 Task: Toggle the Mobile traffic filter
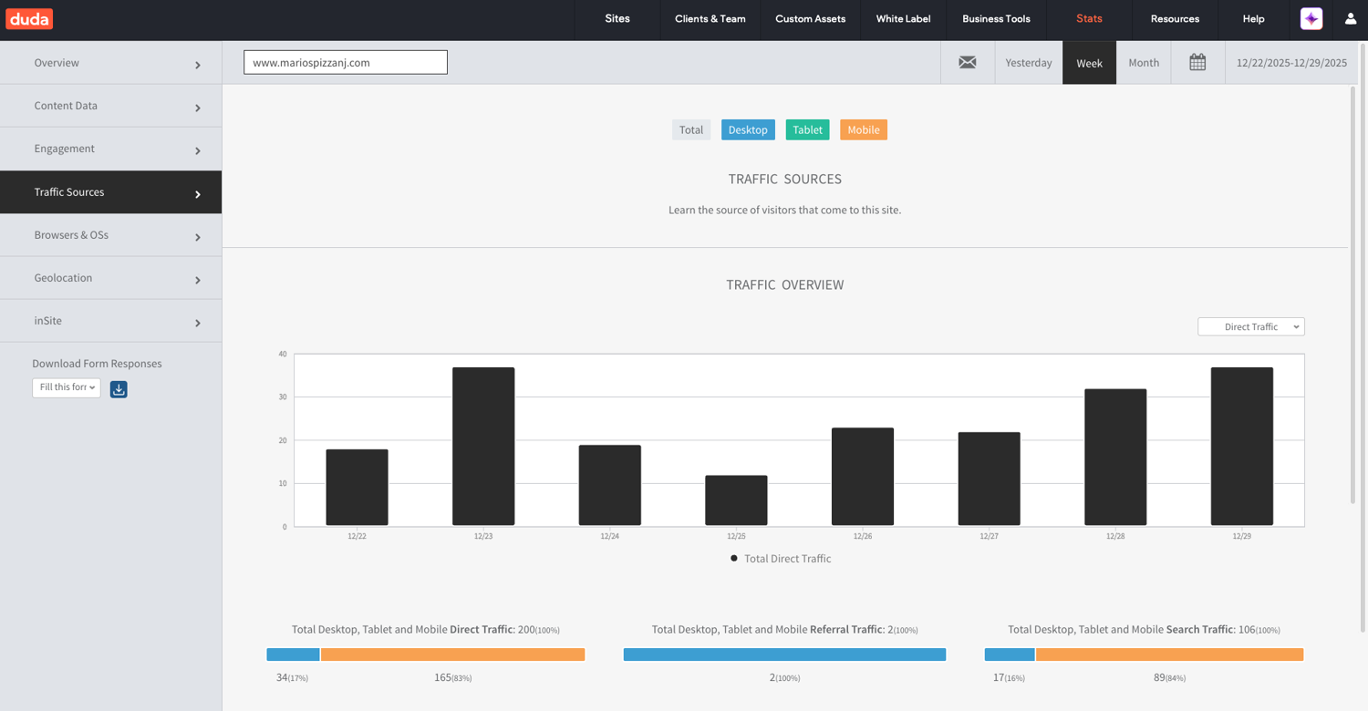(x=863, y=130)
